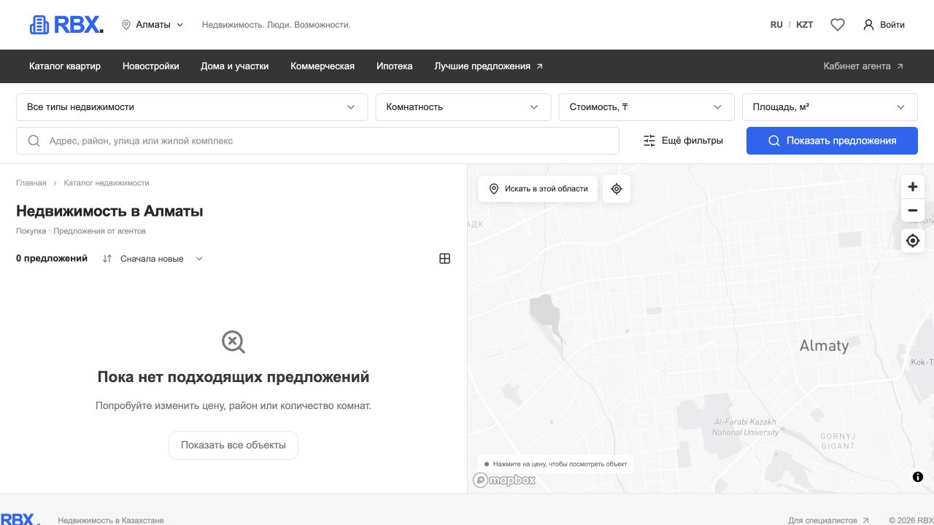Image resolution: width=934 pixels, height=525 pixels.
Task: Click Каталог недвижимости breadcrumb
Action: click(107, 183)
